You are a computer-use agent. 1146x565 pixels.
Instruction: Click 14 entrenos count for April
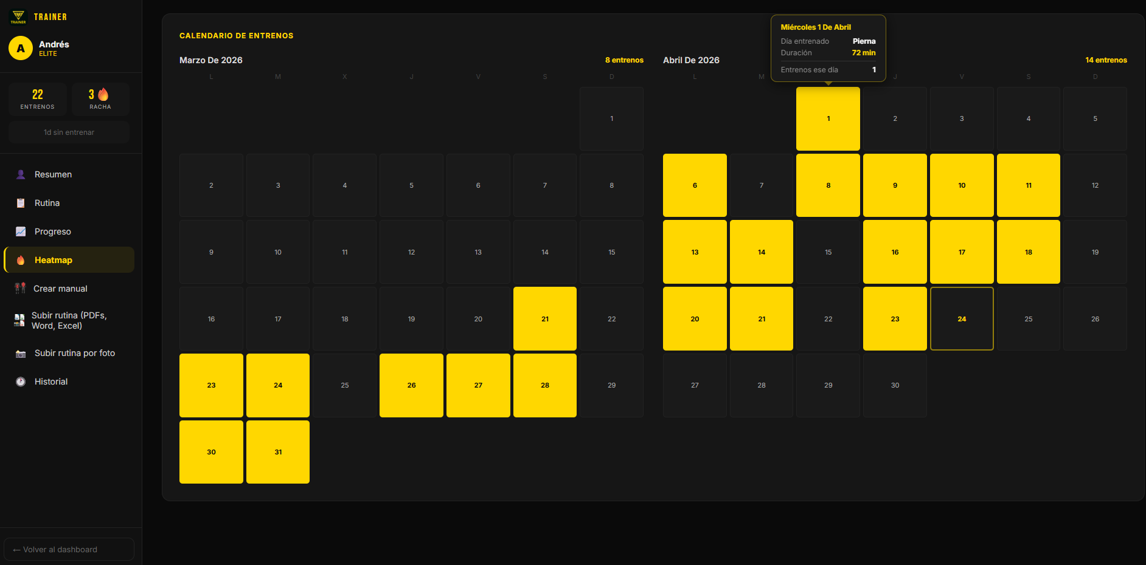(x=1106, y=60)
